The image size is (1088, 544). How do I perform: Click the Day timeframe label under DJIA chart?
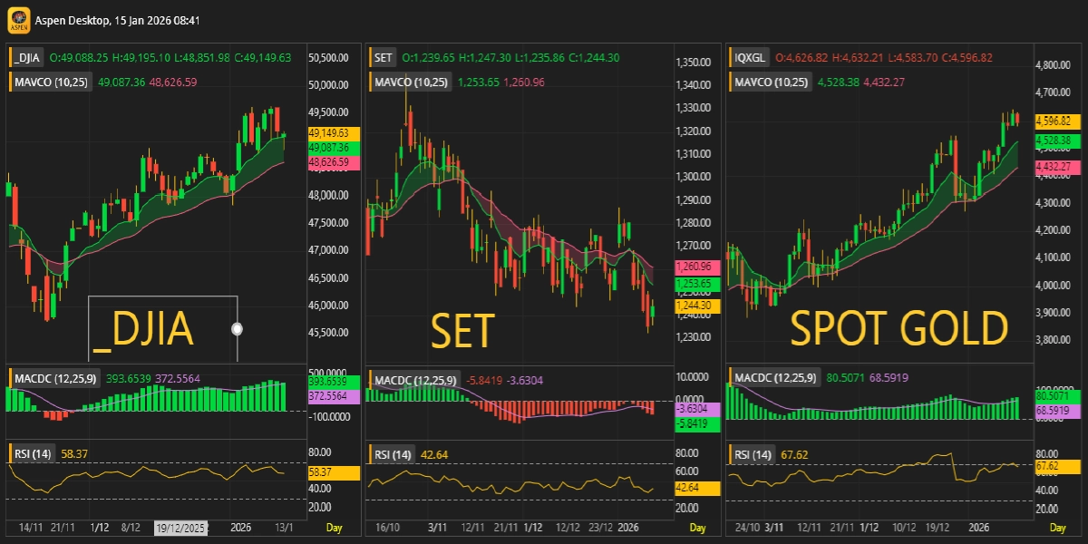point(335,527)
